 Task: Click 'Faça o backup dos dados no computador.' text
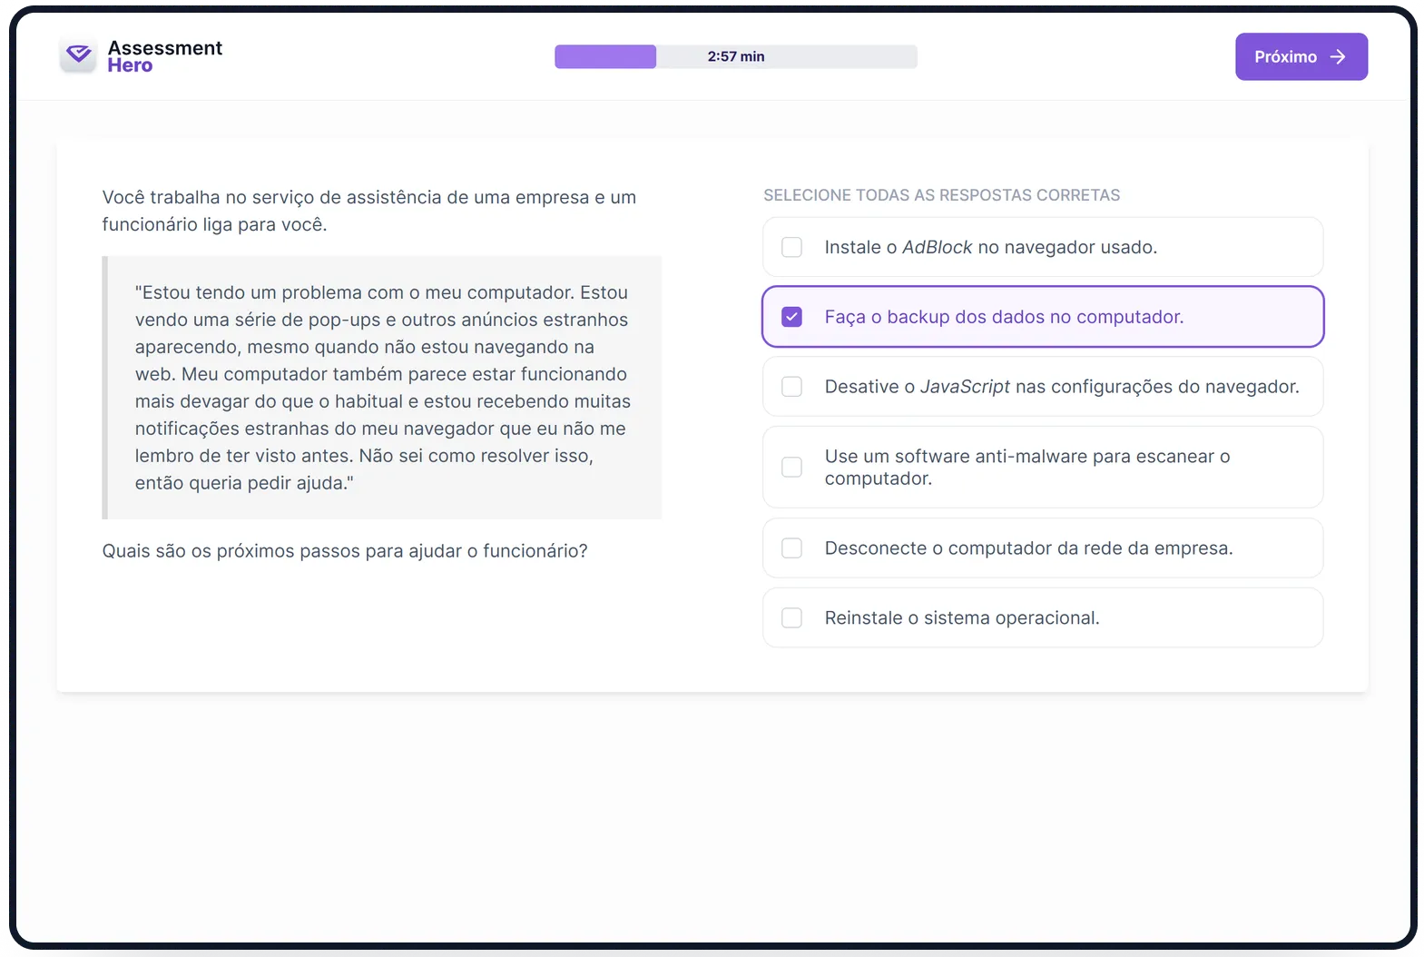point(1004,317)
